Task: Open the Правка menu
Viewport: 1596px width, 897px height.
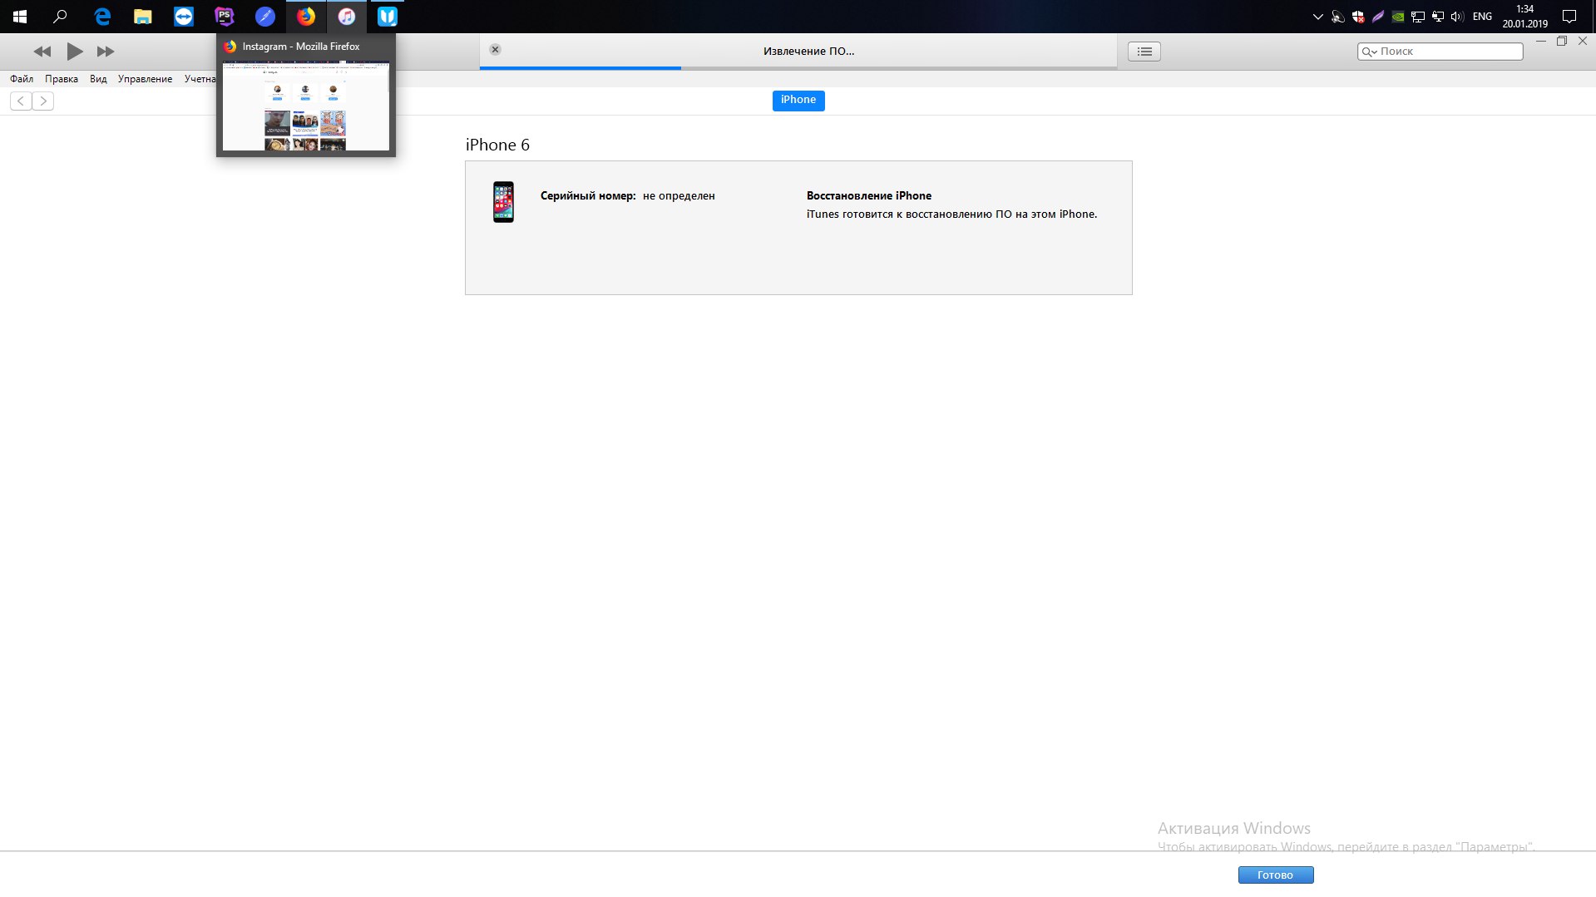Action: 62,79
